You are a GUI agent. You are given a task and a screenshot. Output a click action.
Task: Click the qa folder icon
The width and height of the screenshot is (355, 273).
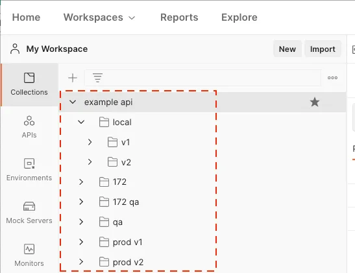(x=104, y=222)
